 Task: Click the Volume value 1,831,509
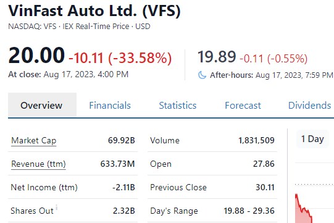[256, 140]
